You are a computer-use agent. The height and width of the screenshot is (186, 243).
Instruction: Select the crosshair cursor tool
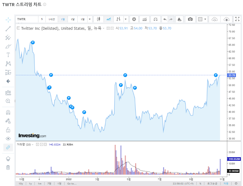pyautogui.click(x=8, y=20)
